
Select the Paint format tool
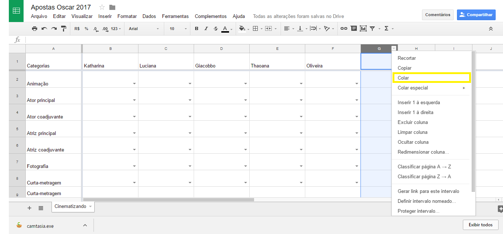click(63, 29)
